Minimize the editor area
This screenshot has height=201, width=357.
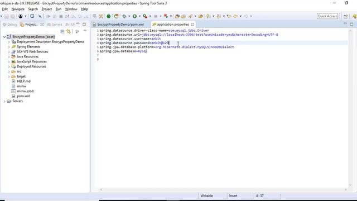click(x=345, y=23)
